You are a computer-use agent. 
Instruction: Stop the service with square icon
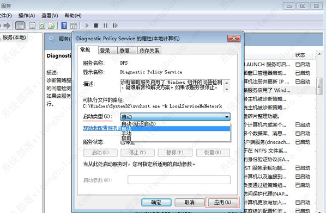click(x=96, y=26)
